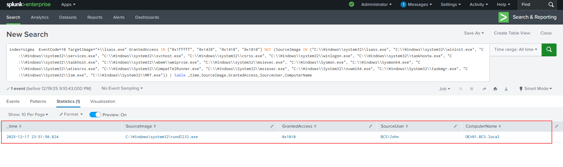Viewport: 563px width, 167px height.
Task: Click the rundll32.exe SourceImage value
Action: [x=162, y=137]
